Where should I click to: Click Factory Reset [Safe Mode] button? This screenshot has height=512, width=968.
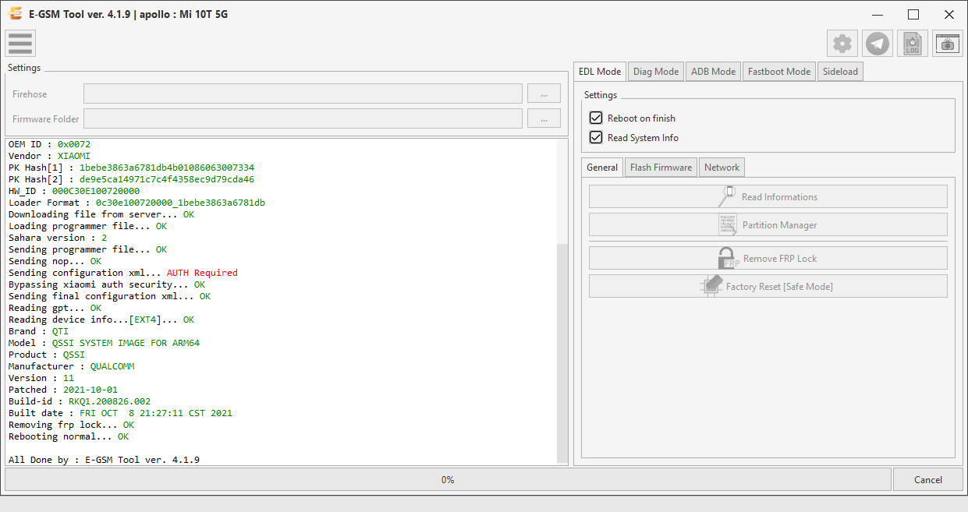[768, 286]
